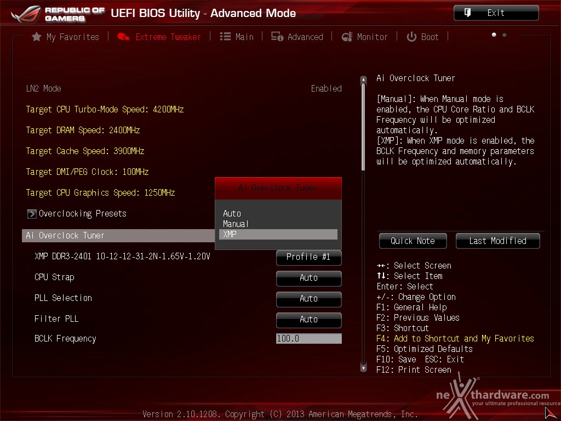Click the list icon beside Main
Viewport: 561px width, 421px height.
225,37
